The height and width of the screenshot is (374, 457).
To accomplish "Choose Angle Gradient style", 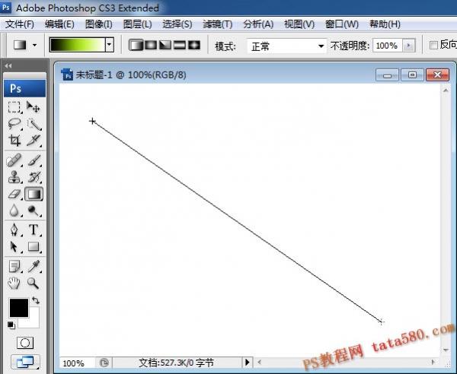I will [165, 45].
